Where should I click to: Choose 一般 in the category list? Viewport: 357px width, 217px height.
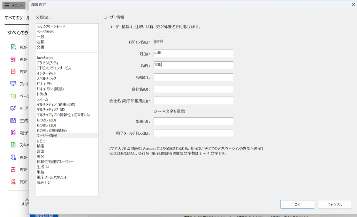coord(40,36)
